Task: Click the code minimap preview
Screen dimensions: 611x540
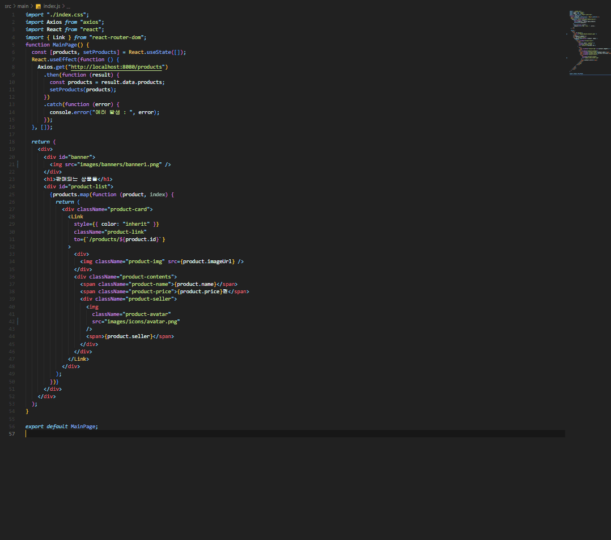Action: tap(589, 42)
